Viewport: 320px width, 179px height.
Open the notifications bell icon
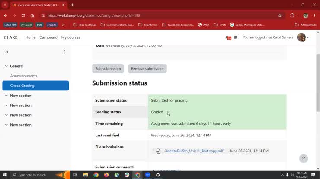(228, 37)
